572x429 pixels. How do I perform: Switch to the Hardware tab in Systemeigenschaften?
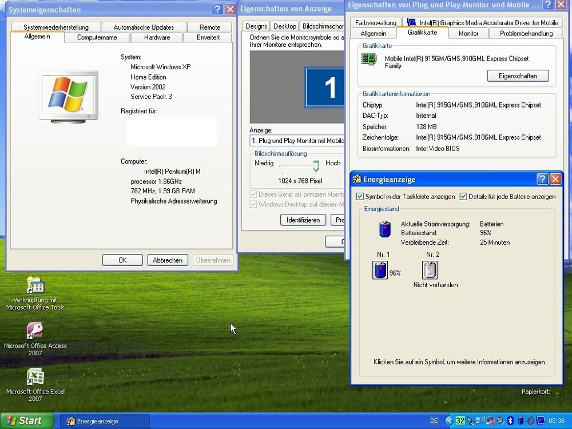tap(157, 37)
